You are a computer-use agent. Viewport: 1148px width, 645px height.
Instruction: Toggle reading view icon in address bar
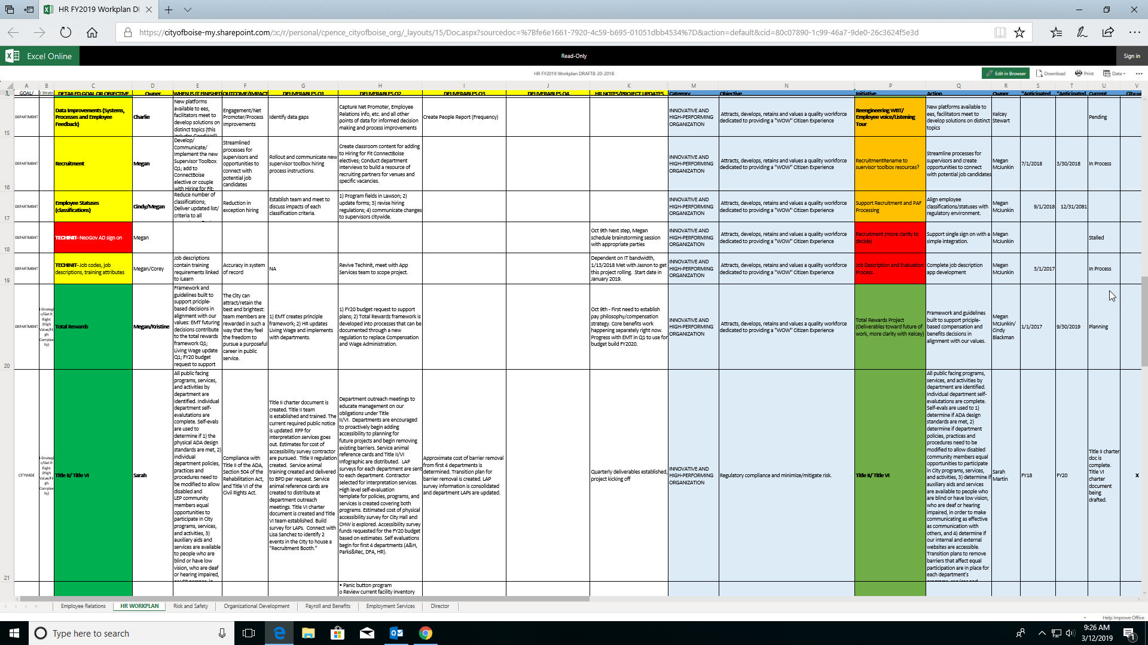click(1000, 33)
